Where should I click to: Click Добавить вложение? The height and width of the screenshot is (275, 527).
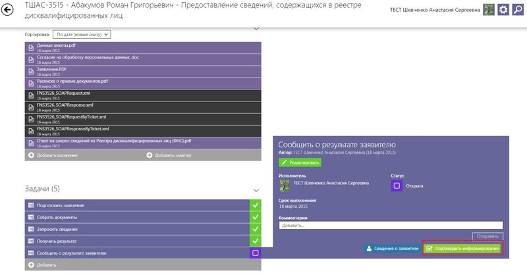(x=53, y=155)
